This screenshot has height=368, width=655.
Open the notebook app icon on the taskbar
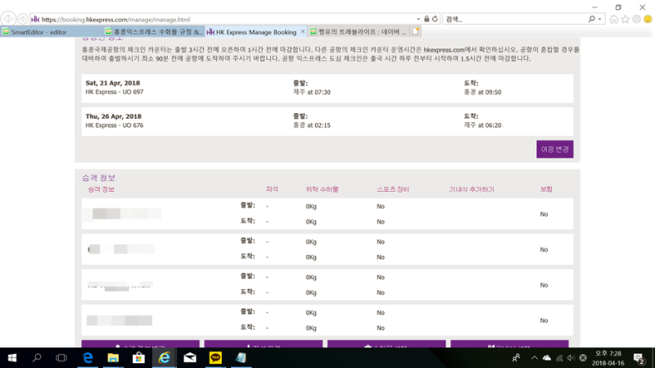(x=241, y=358)
